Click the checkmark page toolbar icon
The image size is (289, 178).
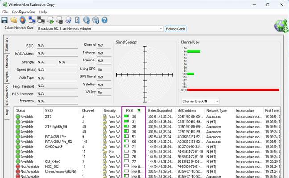pyautogui.click(x=68, y=20)
